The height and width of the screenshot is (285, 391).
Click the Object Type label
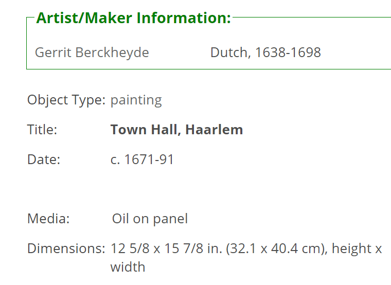coord(66,100)
